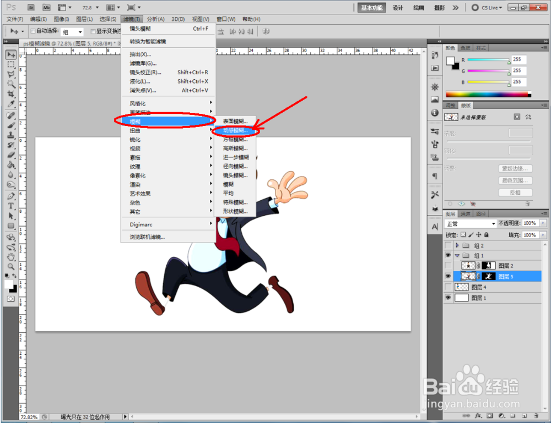
Task: Click the 图层 4 layer thumbnail
Action: click(x=462, y=287)
